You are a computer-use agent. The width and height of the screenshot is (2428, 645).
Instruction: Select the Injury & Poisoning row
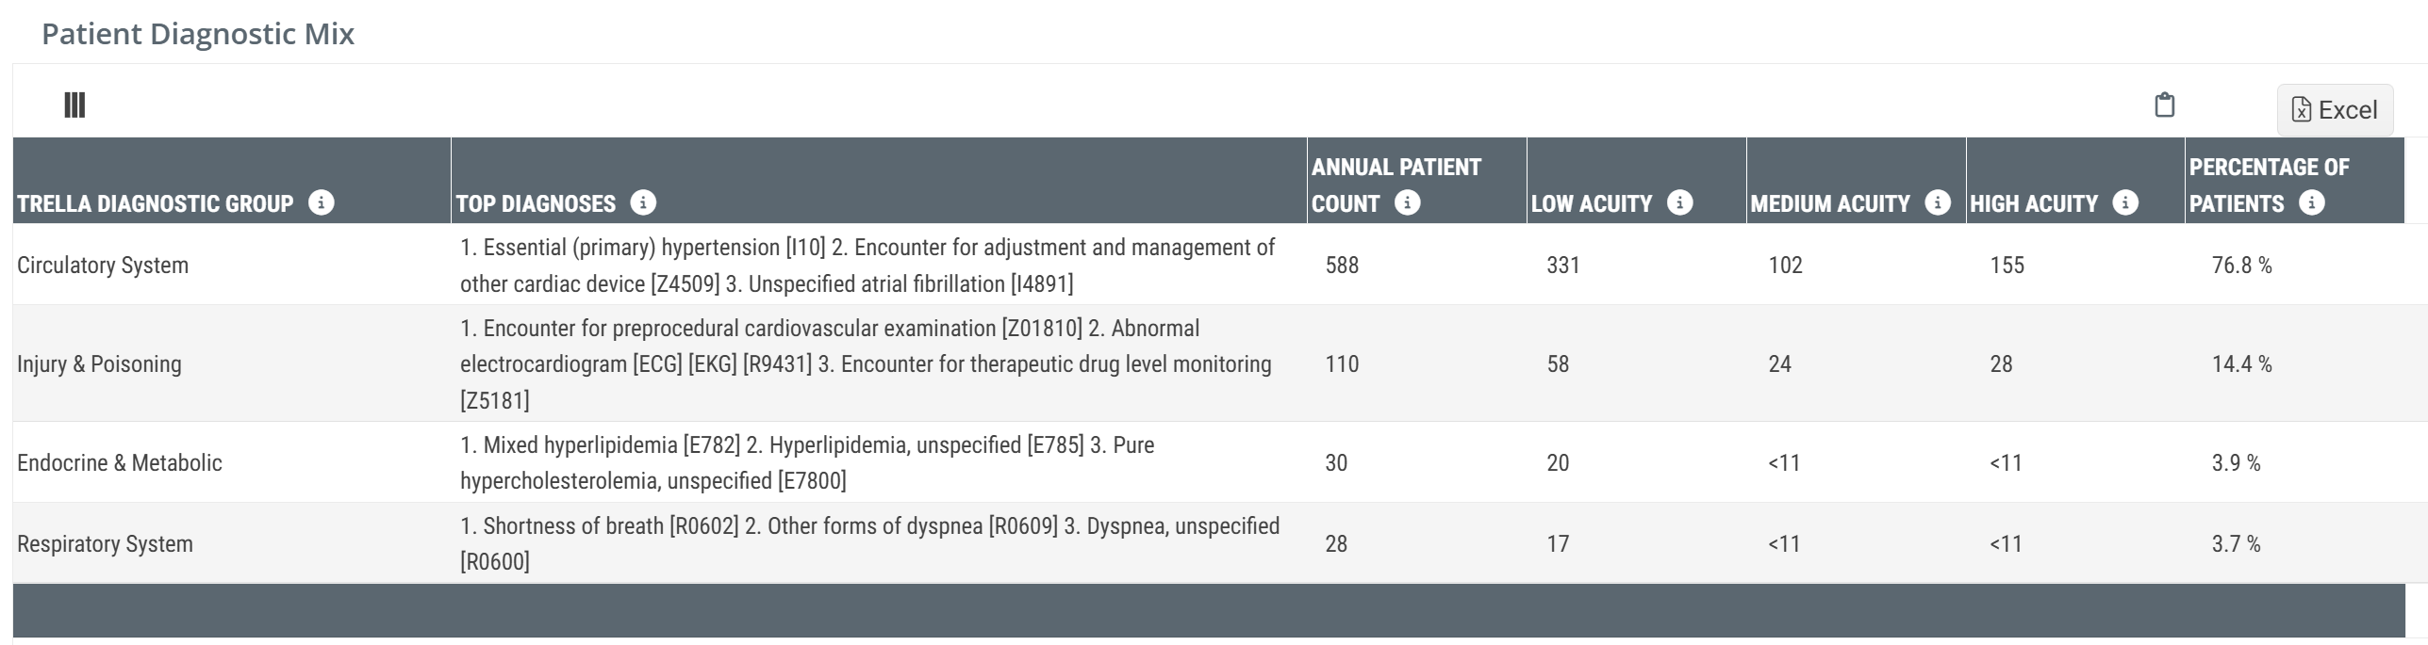tap(99, 364)
